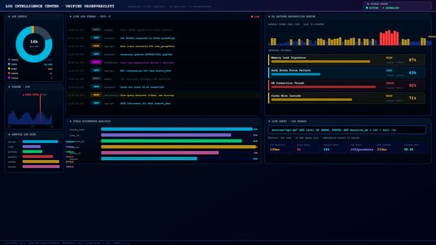Click the orange ERROR legend dot
The image size is (436, 245).
click(9, 73)
